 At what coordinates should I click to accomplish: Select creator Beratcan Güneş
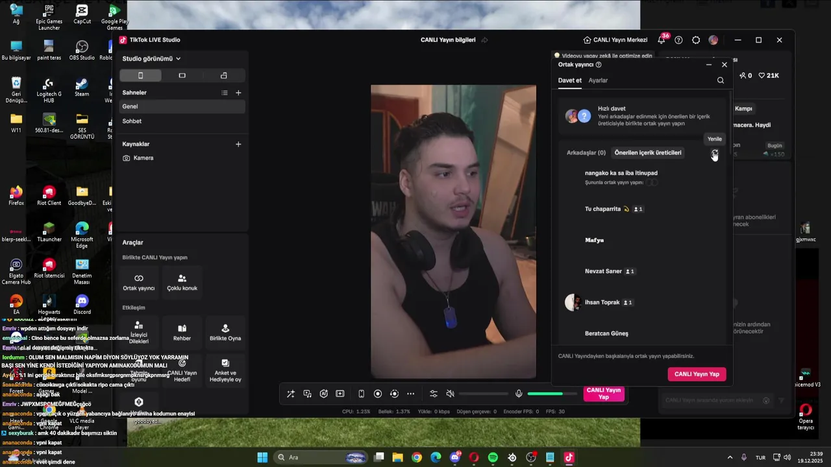(x=642, y=333)
